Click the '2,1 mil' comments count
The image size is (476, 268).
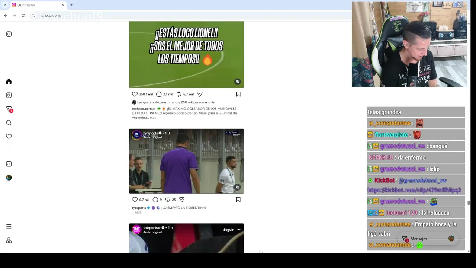tap(168, 94)
